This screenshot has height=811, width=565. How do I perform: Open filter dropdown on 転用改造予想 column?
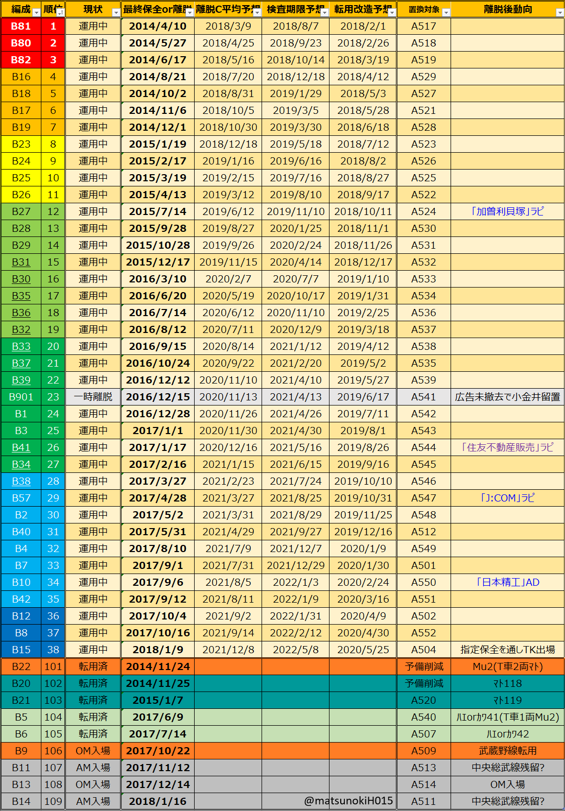(x=392, y=13)
